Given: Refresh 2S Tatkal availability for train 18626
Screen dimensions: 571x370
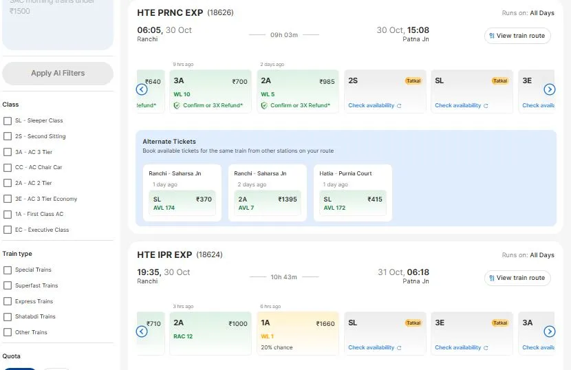Looking at the screenshot, I should [x=375, y=105].
